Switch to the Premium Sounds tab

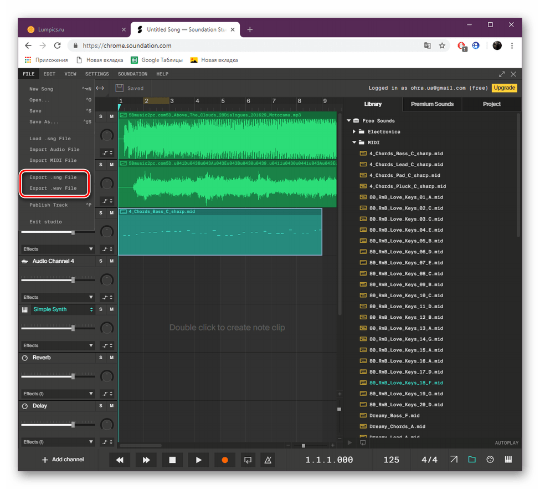[432, 104]
